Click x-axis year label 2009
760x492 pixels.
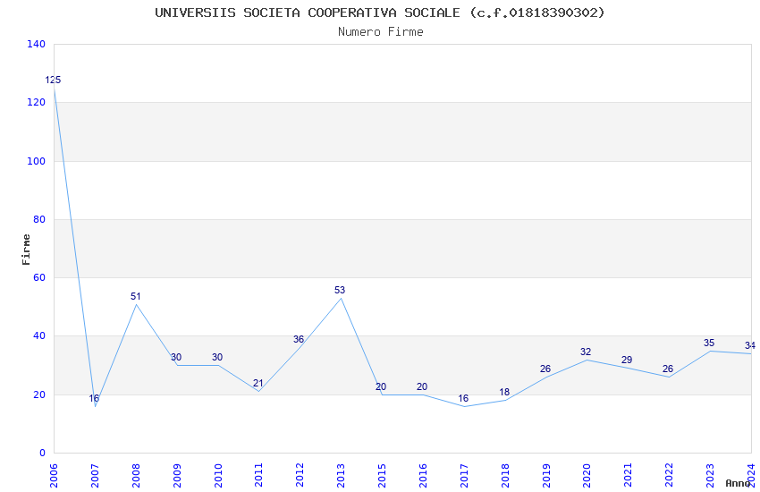tap(177, 475)
